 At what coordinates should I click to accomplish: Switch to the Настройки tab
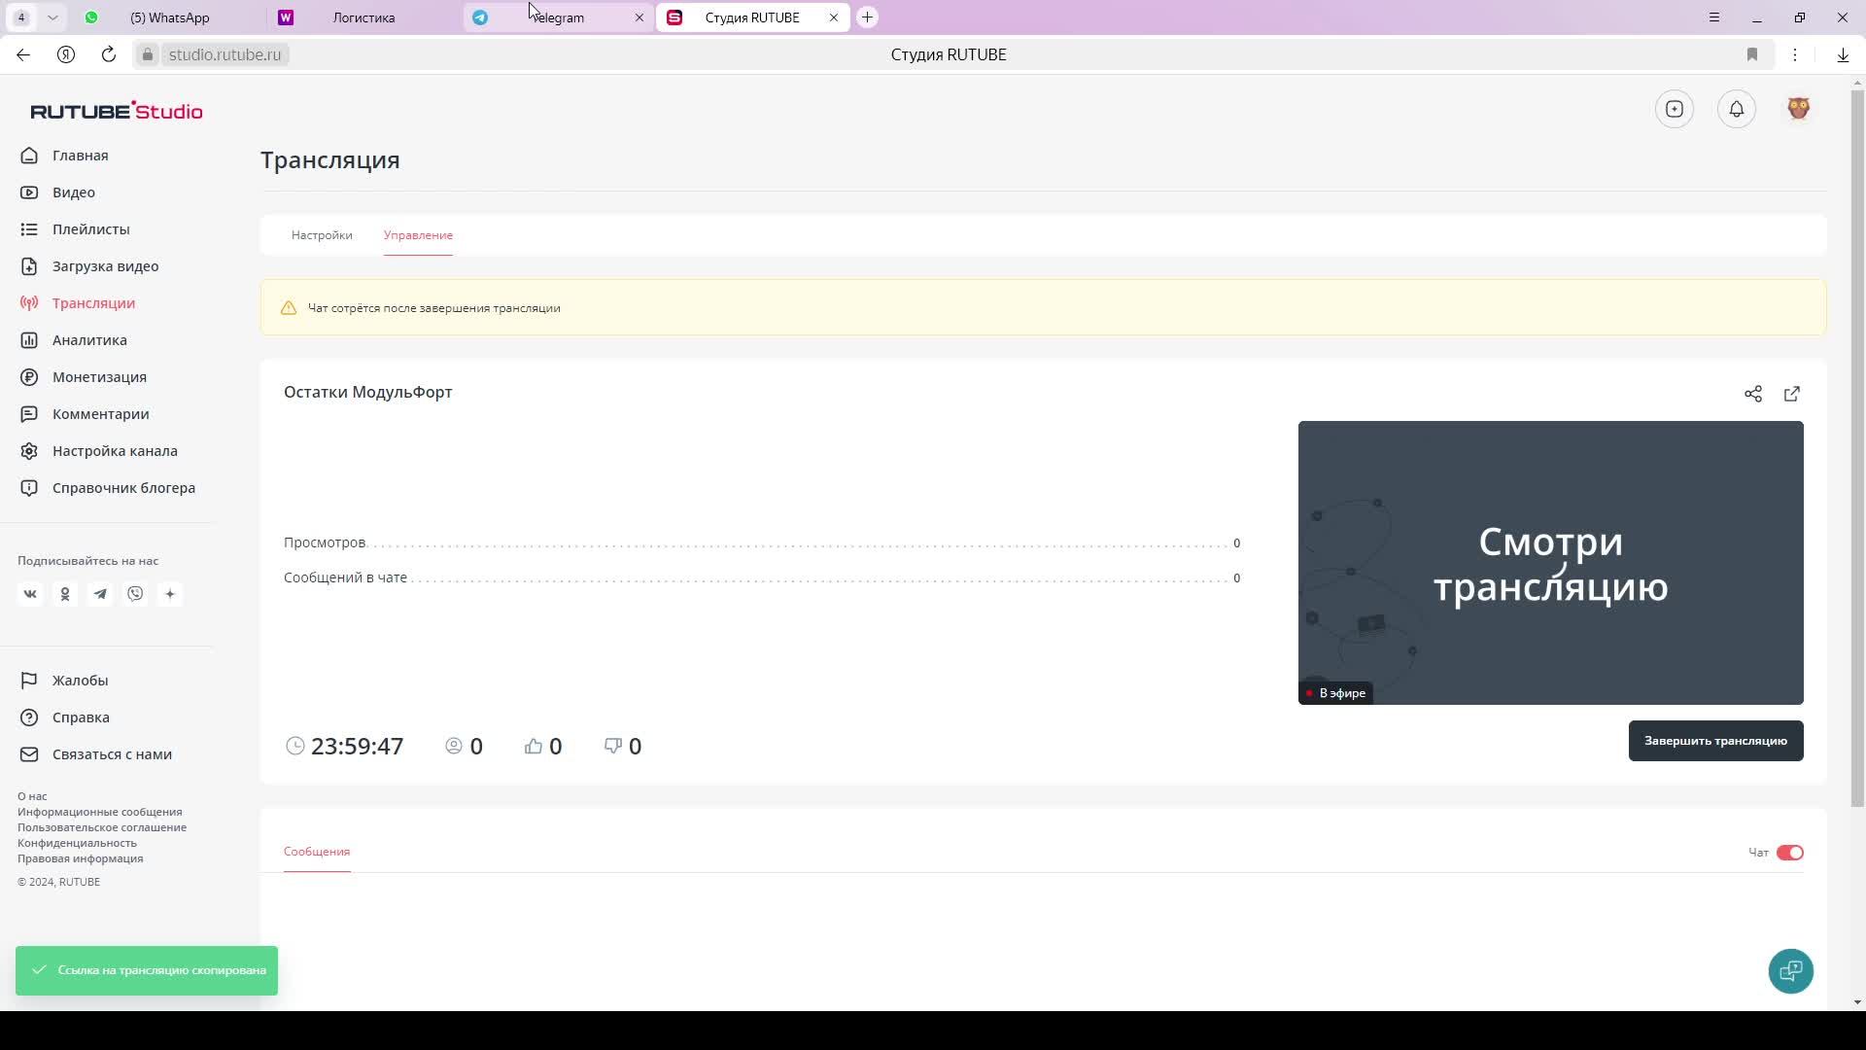coord(322,235)
